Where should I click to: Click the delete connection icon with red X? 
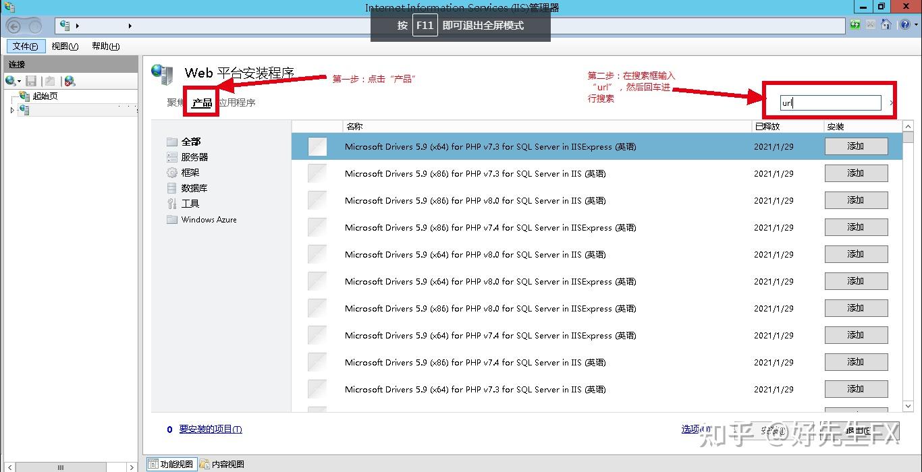click(70, 81)
